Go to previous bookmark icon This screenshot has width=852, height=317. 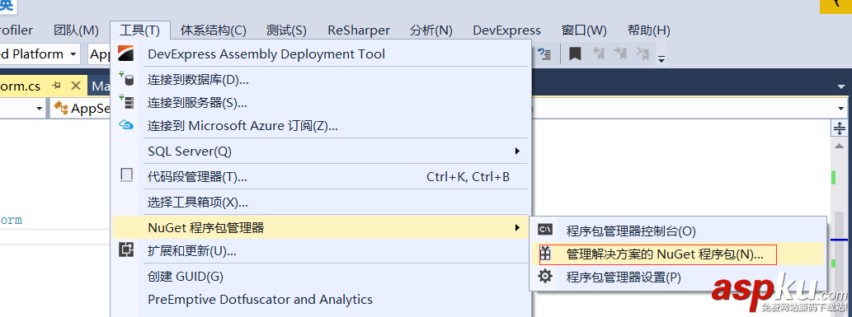598,54
